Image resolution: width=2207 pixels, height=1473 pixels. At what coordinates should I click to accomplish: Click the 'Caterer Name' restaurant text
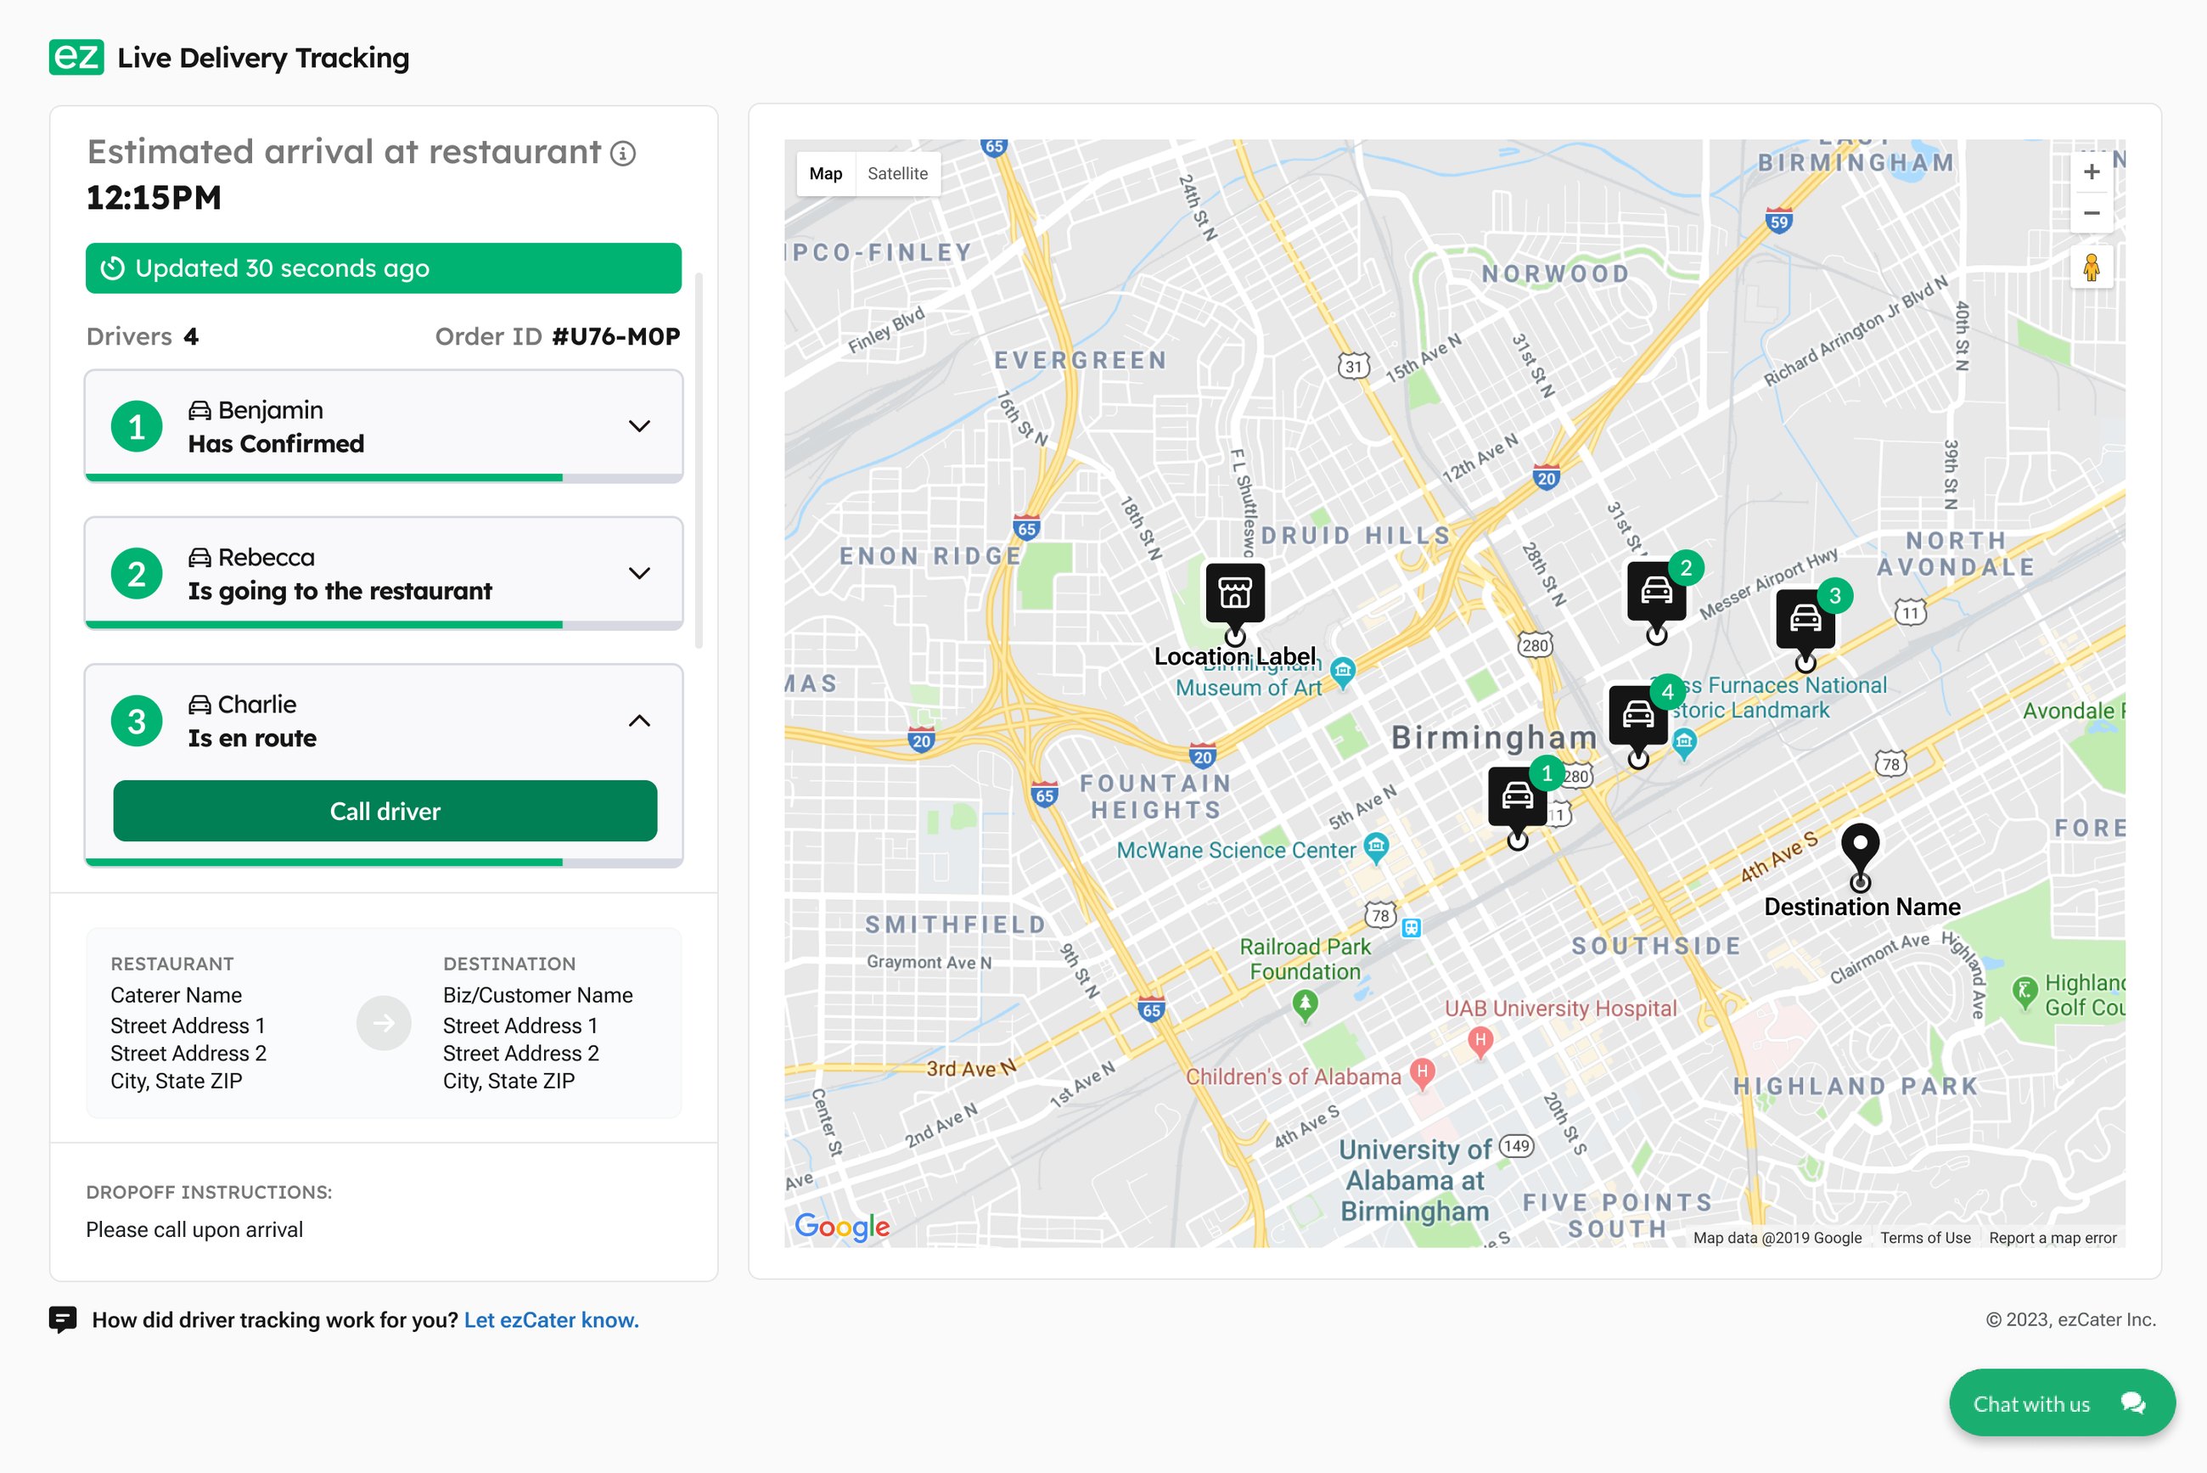[x=177, y=995]
